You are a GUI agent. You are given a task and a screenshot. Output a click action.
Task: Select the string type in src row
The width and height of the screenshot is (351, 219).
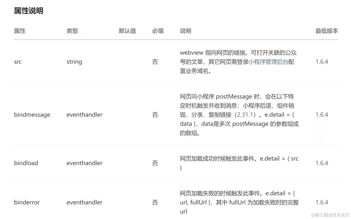point(74,62)
